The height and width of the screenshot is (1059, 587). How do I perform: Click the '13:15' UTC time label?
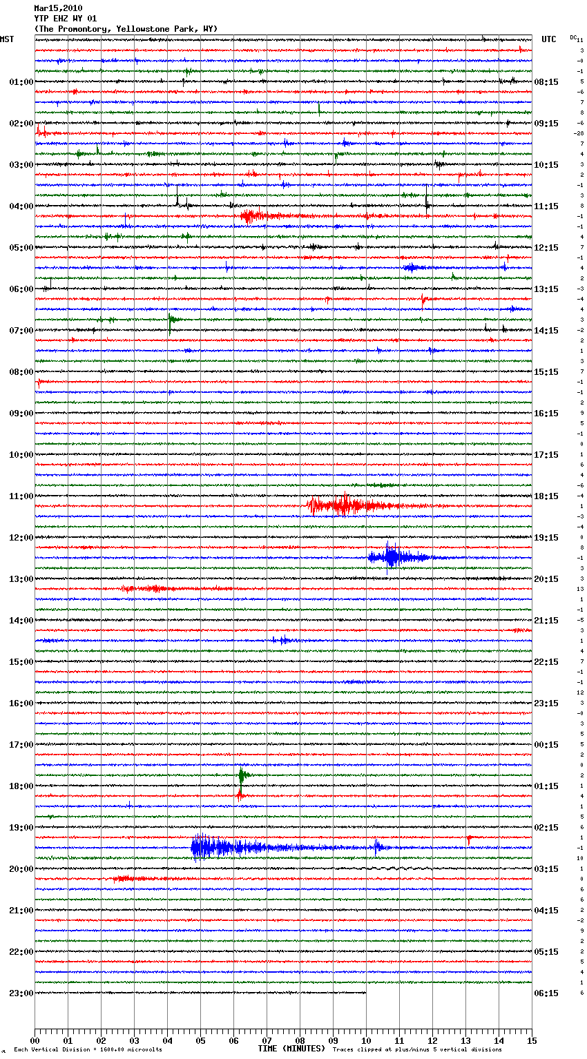(546, 289)
